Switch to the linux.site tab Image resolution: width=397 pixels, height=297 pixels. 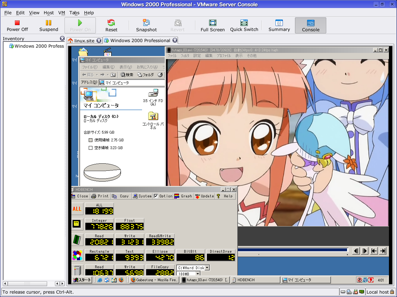(x=81, y=41)
